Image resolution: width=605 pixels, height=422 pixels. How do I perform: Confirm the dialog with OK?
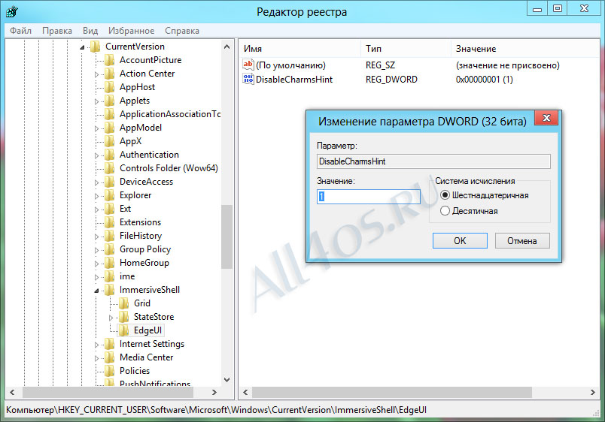click(x=460, y=240)
